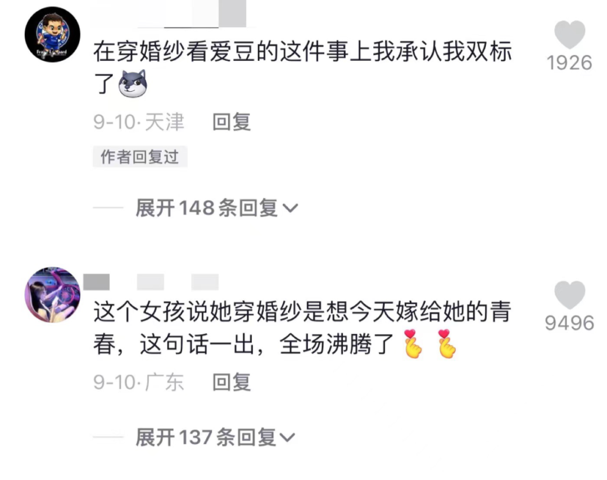Expand the 148 replies thread

(217, 208)
